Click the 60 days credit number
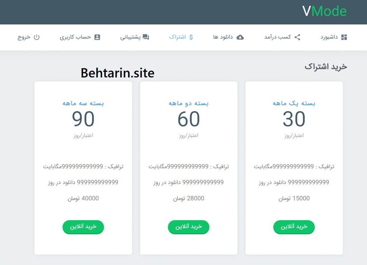The width and height of the screenshot is (367, 265). coord(189,119)
